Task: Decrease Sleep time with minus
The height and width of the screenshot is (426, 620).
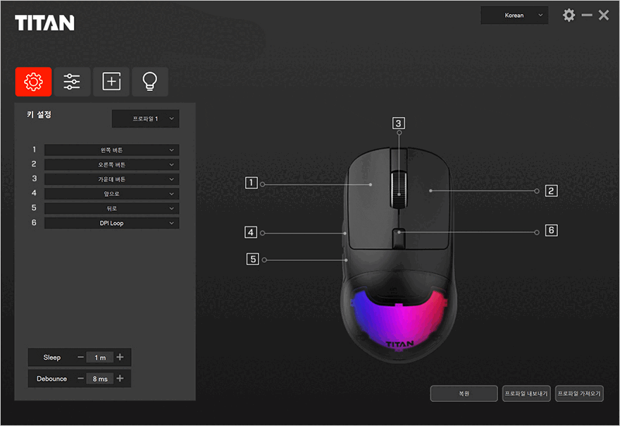Action: click(x=80, y=357)
